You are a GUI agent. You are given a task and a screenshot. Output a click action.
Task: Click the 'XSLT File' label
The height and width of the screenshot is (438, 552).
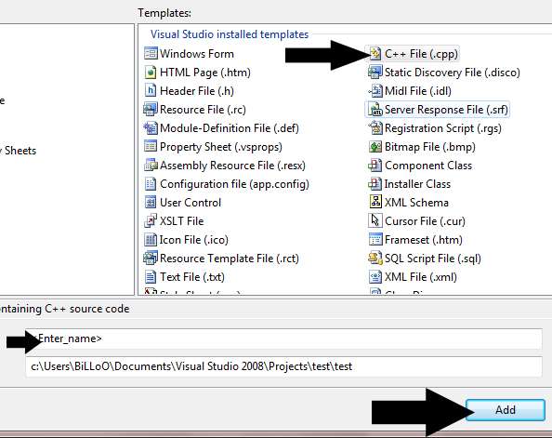[181, 221]
